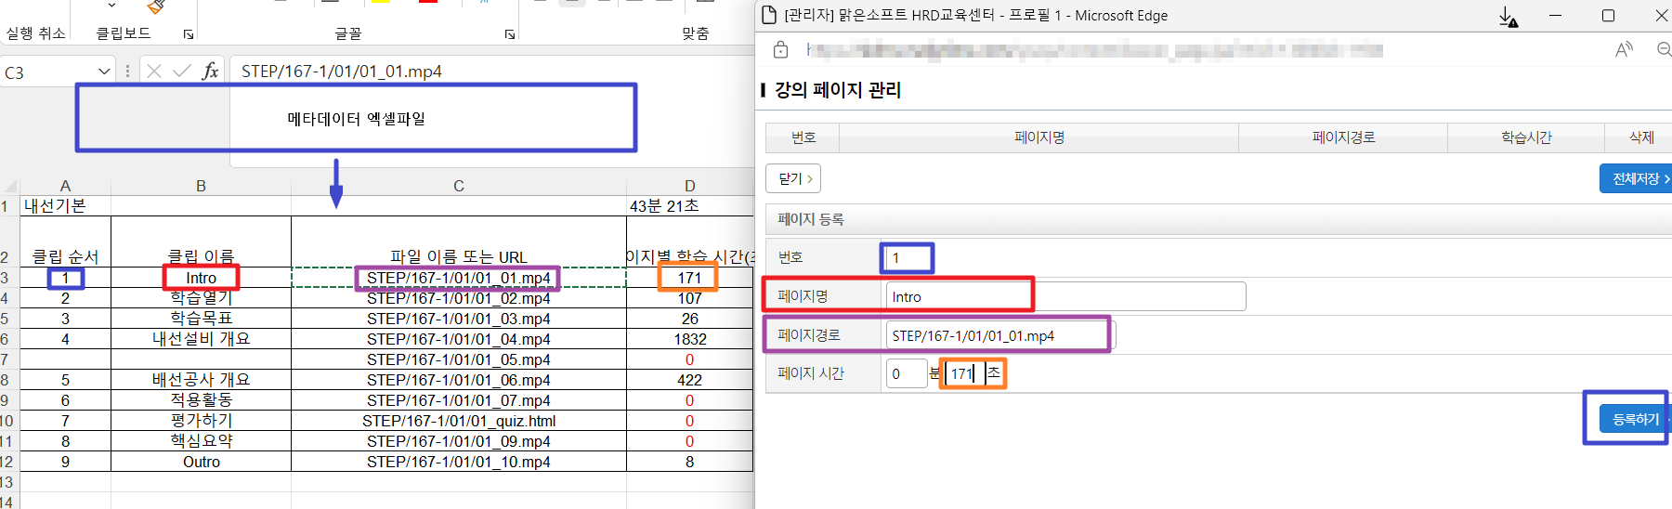
Task: Select cell containing STEP/167-1/01/01_quiz.html
Action: pyautogui.click(x=459, y=421)
